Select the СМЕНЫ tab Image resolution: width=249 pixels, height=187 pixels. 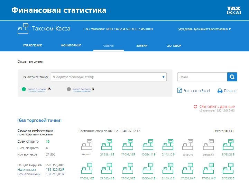tap(109, 46)
